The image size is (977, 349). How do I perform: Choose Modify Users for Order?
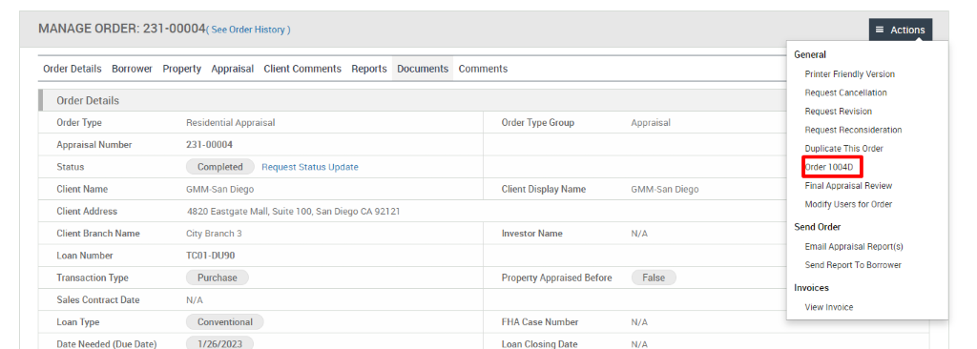[848, 204]
